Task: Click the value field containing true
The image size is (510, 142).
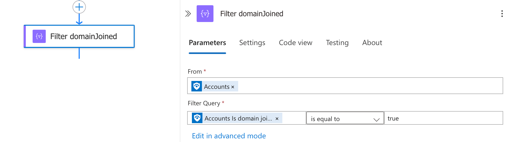Action: point(443,118)
